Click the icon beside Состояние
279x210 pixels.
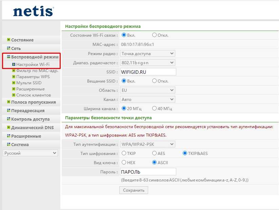coord(8,40)
